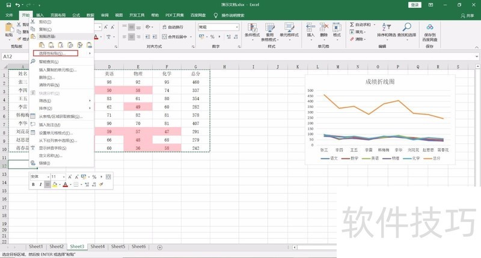Click the Decrease Indent icon in alignment group
The width and height of the screenshot is (481, 258).
pos(147,37)
